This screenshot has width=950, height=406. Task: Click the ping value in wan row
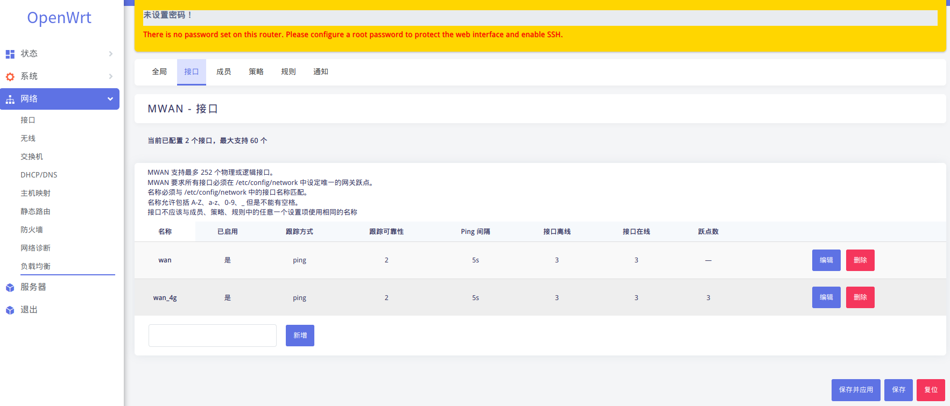pyautogui.click(x=299, y=260)
